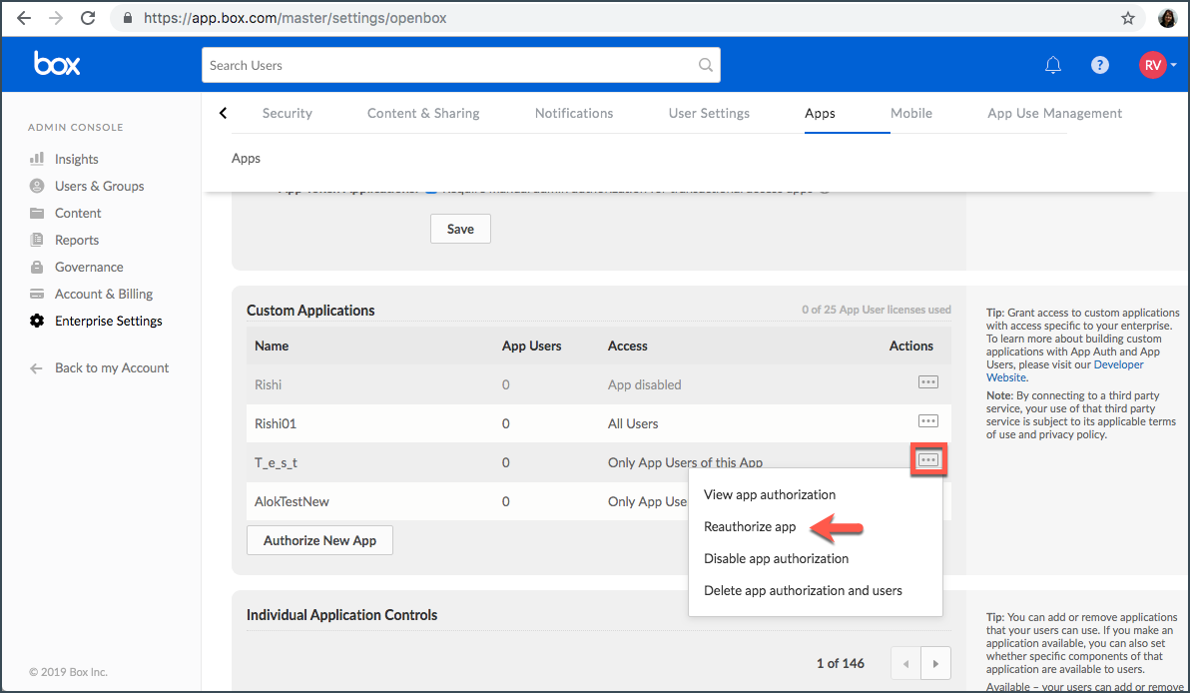Open Enterprise Settings

[109, 322]
